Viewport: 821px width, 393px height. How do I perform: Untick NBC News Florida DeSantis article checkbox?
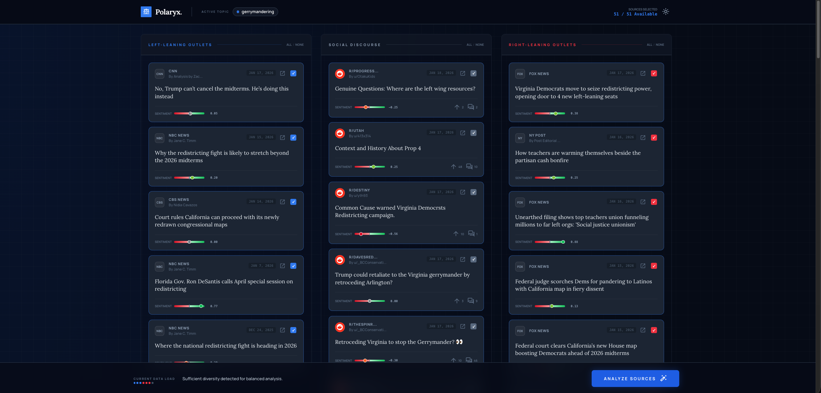(x=293, y=266)
